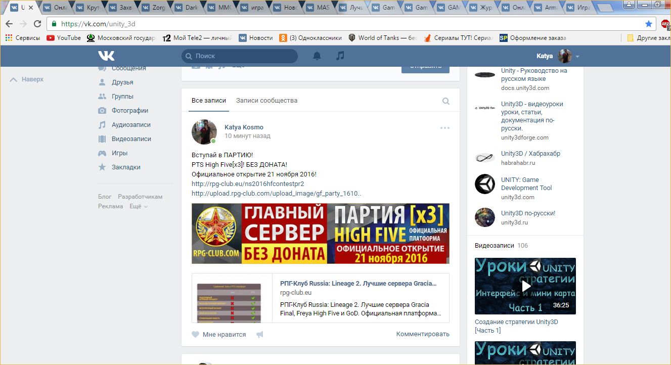Image resolution: width=671 pixels, height=365 pixels.
Task: Click the VK logo in header
Action: (x=106, y=56)
